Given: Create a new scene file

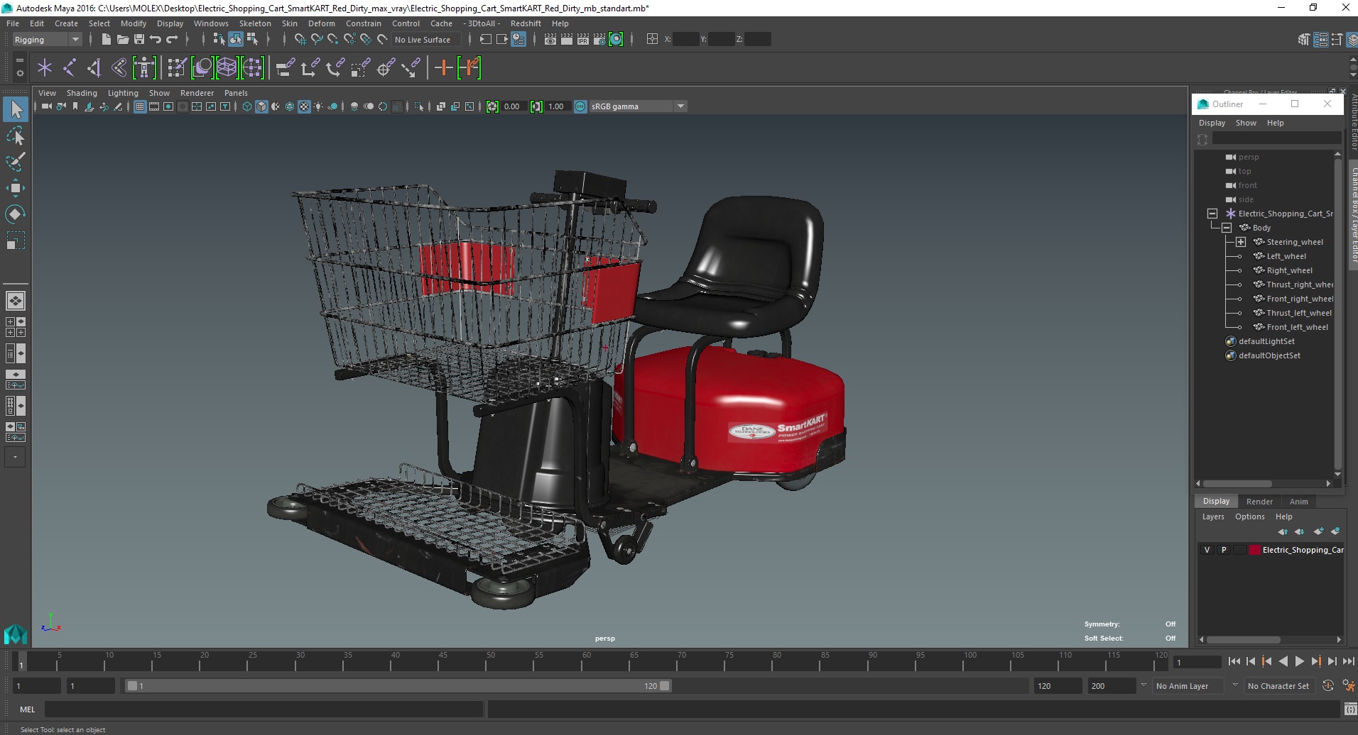Looking at the screenshot, I should pos(106,40).
